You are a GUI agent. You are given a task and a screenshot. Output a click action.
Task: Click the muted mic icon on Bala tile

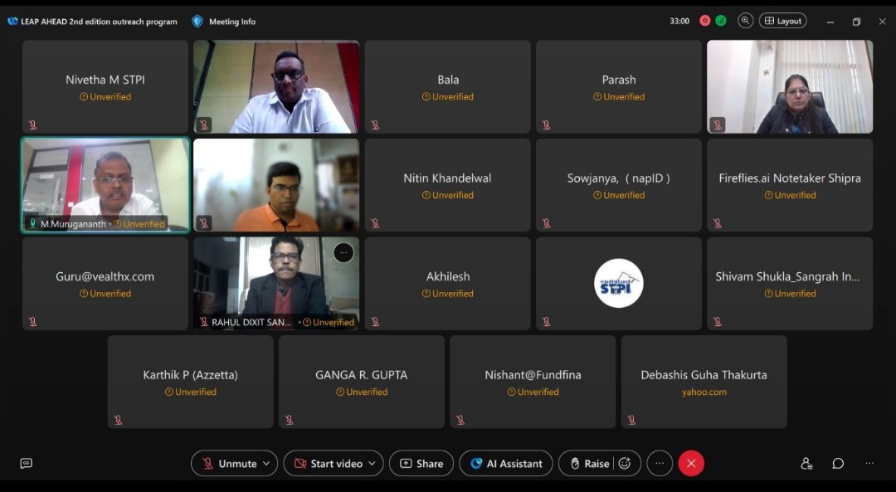coord(376,125)
